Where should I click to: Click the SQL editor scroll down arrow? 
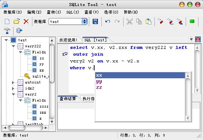(x=197, y=90)
